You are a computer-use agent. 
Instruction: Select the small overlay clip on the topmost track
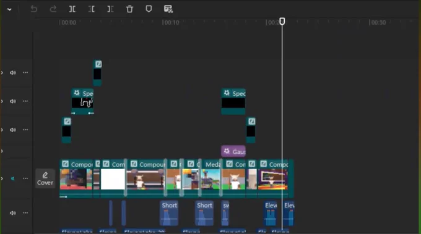click(x=97, y=73)
